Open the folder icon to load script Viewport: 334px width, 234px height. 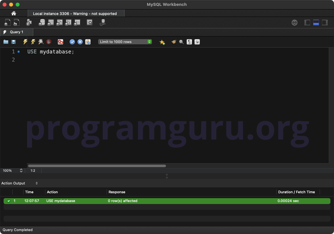coord(6,42)
